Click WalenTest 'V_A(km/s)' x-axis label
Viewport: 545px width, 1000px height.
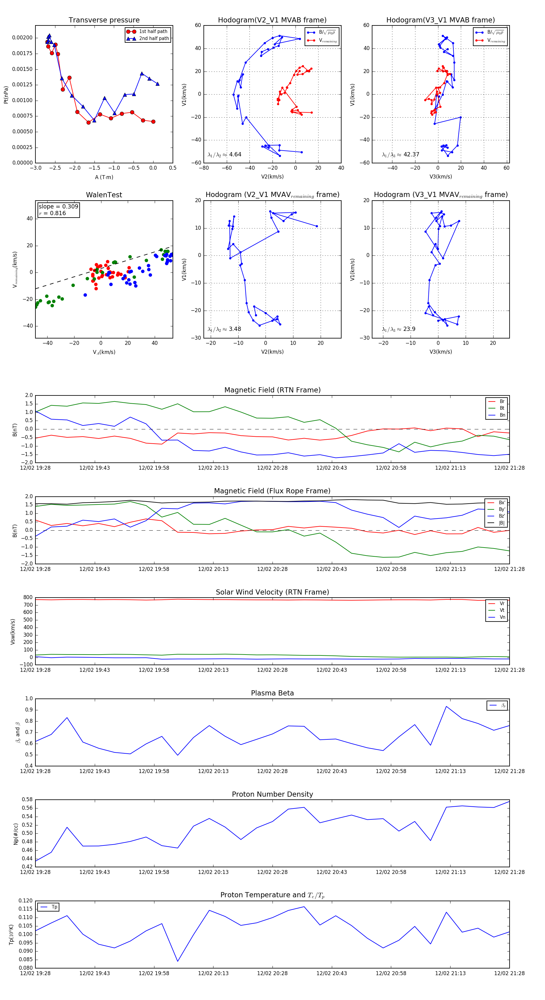[x=104, y=352]
